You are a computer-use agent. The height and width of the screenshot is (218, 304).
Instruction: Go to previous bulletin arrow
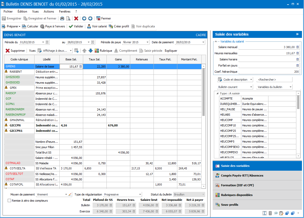(84, 18)
